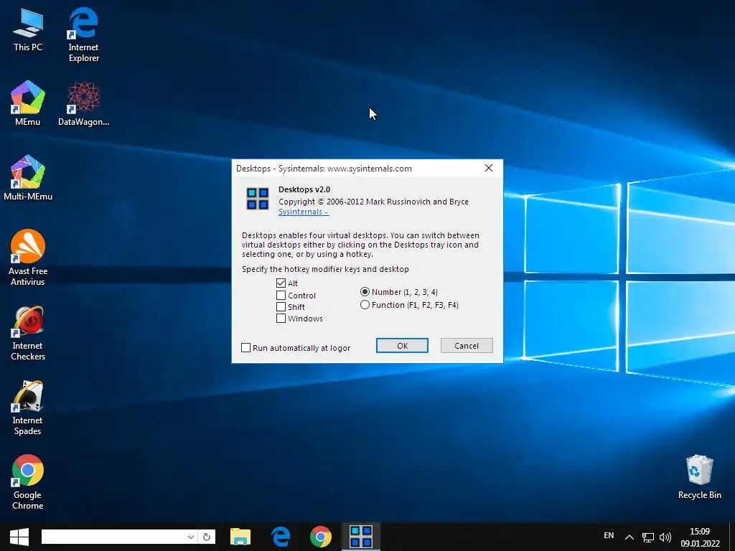Uncheck the Alt modifier checkbox
This screenshot has width=735, height=551.
(281, 283)
